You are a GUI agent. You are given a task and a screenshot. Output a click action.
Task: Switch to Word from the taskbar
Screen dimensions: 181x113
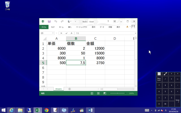(x=91, y=110)
